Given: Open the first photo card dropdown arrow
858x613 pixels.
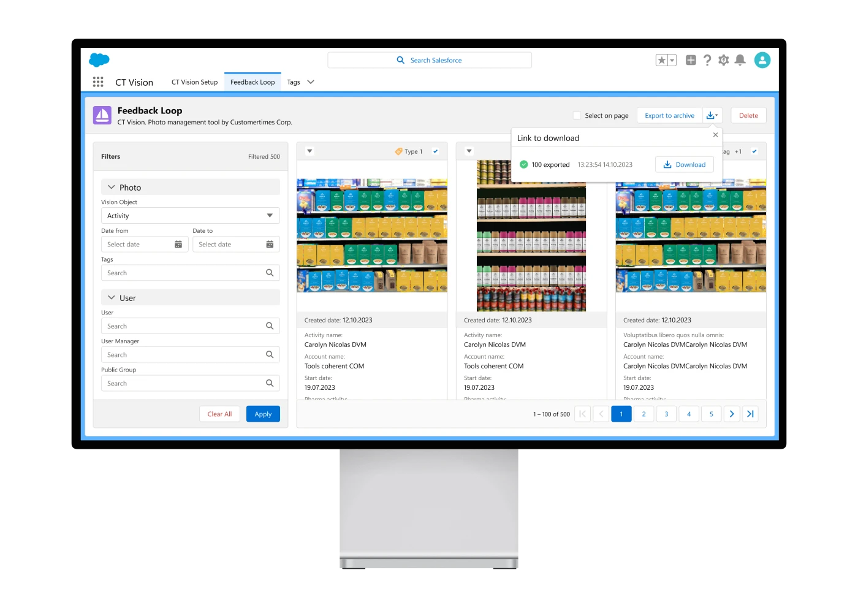Looking at the screenshot, I should click(309, 151).
